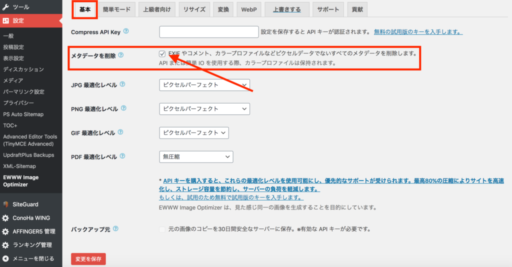
Task: Open help icon beside バックアップ元
Action: pos(115,229)
